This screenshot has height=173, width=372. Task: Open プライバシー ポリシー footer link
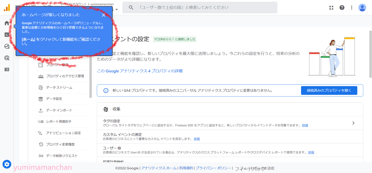tap(214, 168)
